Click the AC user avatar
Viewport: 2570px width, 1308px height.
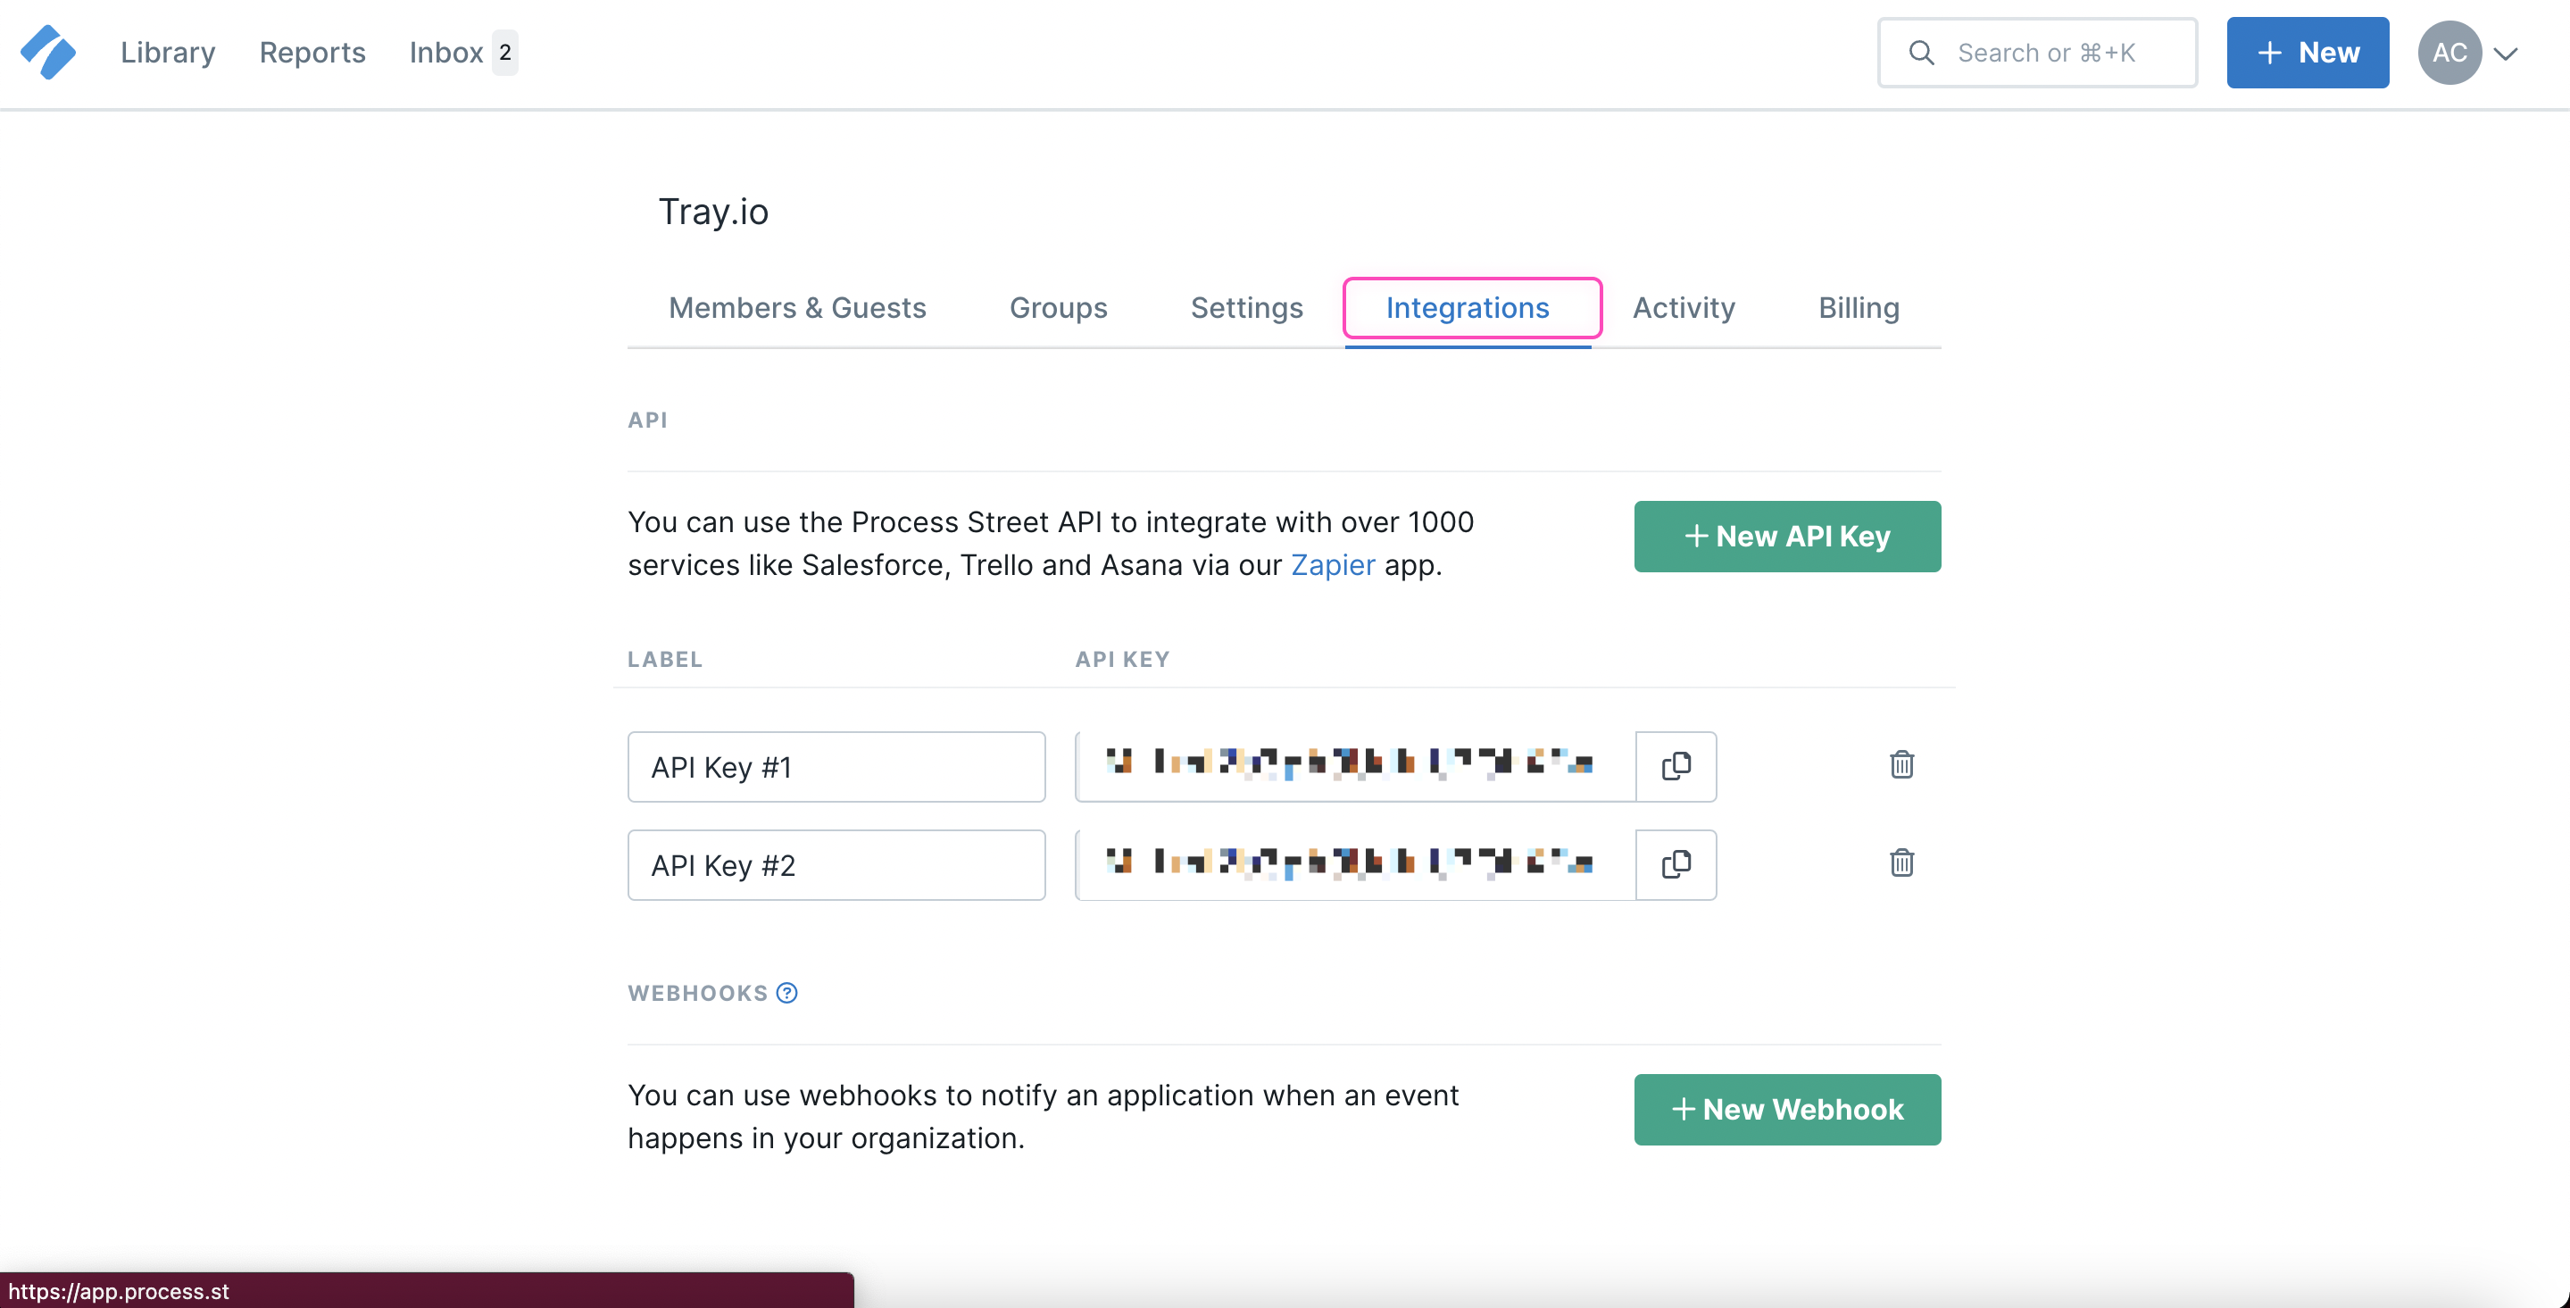2449,53
